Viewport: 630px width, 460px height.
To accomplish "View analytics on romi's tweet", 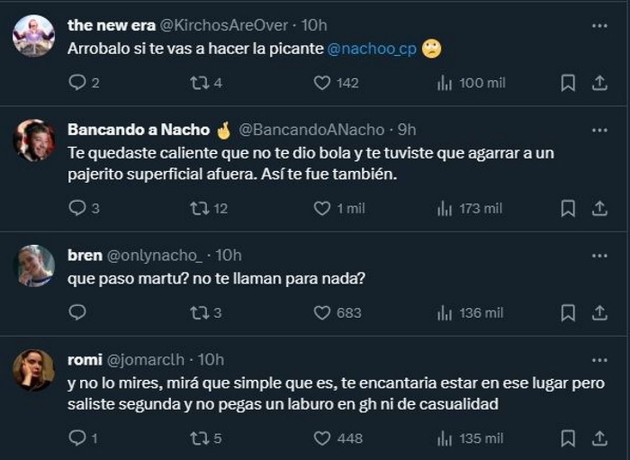I will point(444,437).
